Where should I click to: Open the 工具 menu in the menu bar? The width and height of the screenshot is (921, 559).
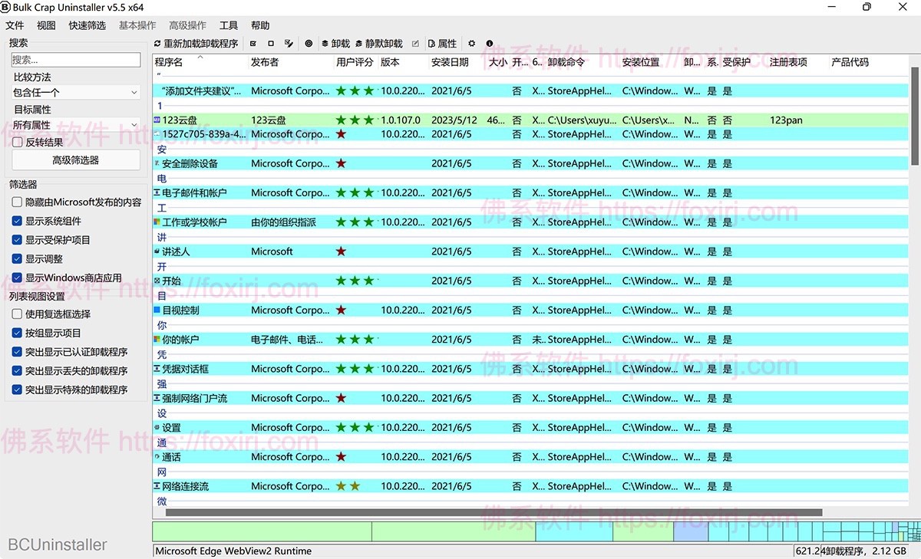click(229, 25)
